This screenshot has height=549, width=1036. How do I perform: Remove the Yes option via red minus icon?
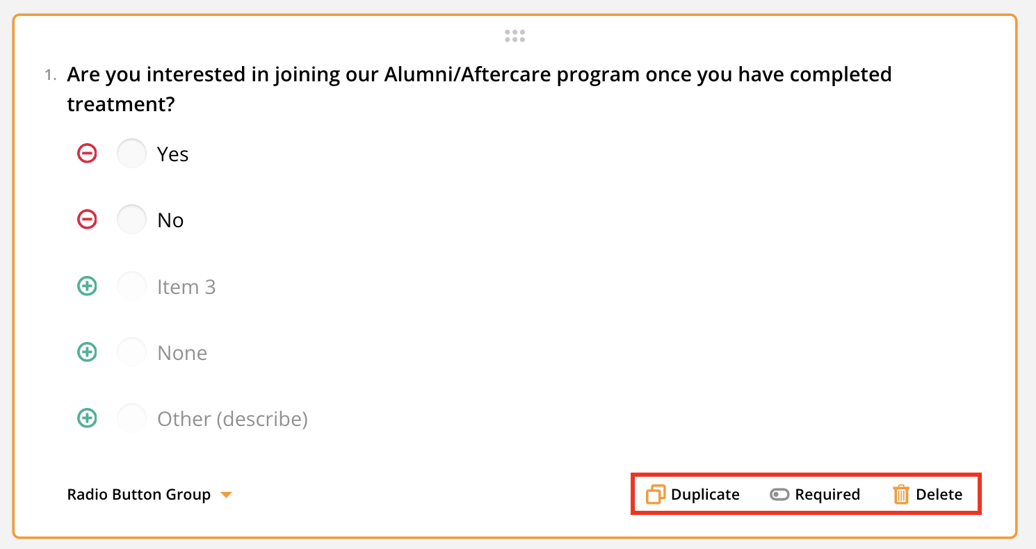click(87, 154)
